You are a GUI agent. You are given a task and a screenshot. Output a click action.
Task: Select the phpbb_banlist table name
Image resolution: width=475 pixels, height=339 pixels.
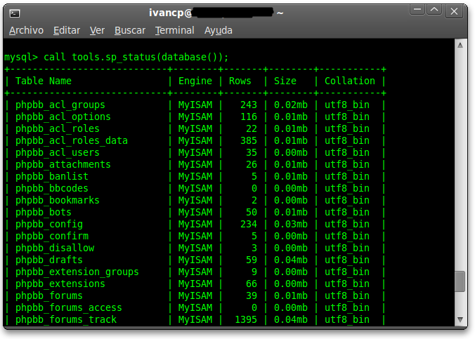point(52,176)
